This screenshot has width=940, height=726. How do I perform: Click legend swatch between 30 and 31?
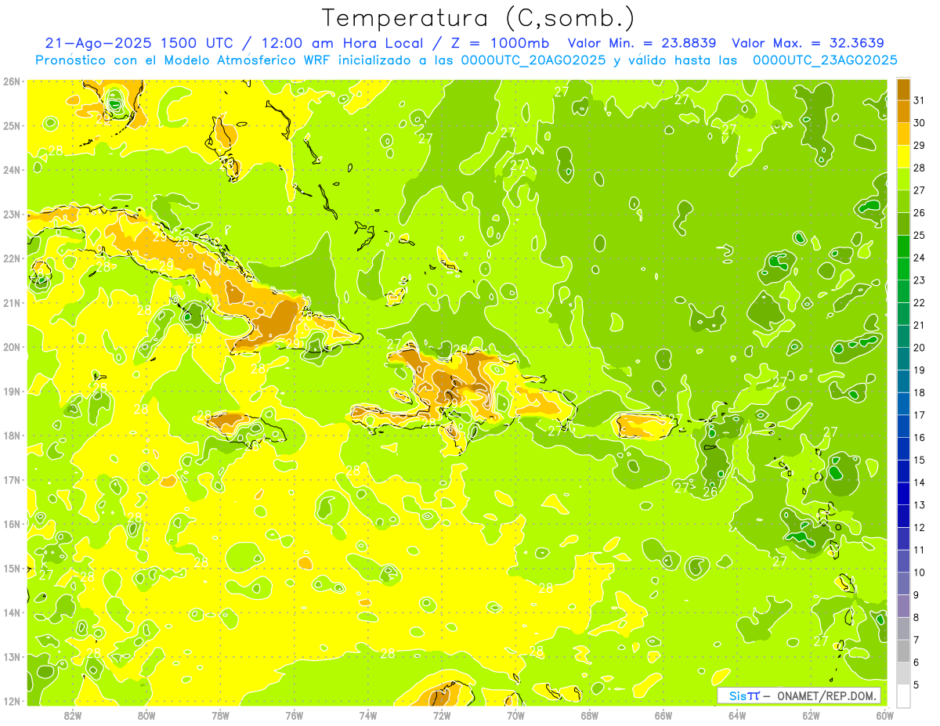903,111
